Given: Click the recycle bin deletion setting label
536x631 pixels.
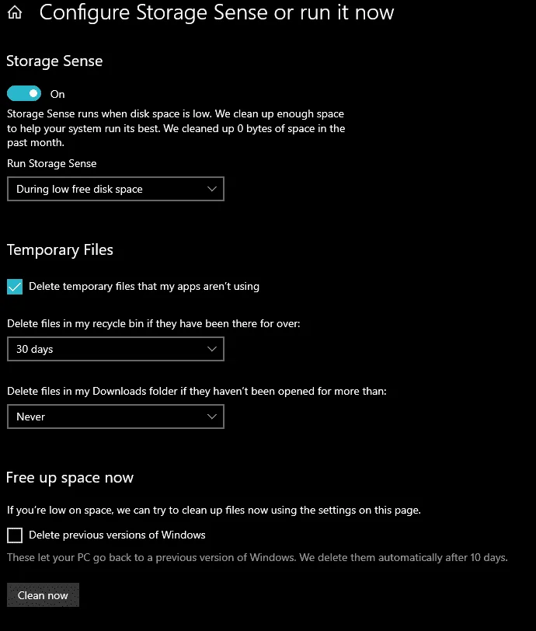Looking at the screenshot, I should pyautogui.click(x=154, y=323).
